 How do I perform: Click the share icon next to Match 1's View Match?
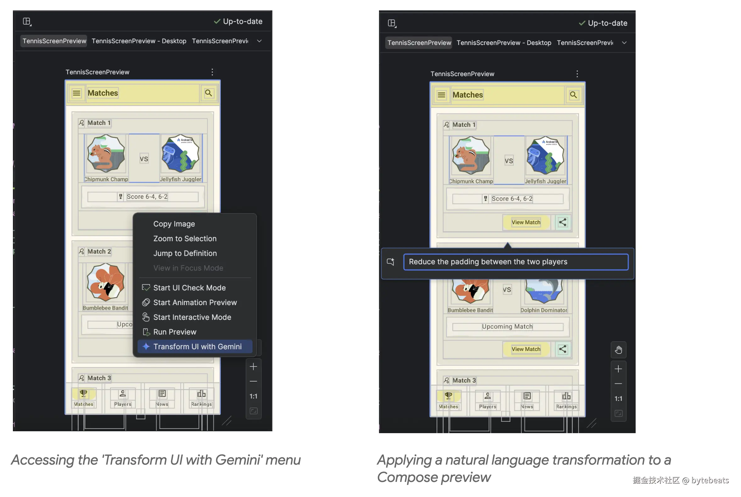562,222
